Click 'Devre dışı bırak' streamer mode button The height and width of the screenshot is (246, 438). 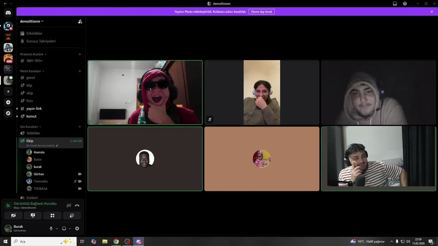261,12
